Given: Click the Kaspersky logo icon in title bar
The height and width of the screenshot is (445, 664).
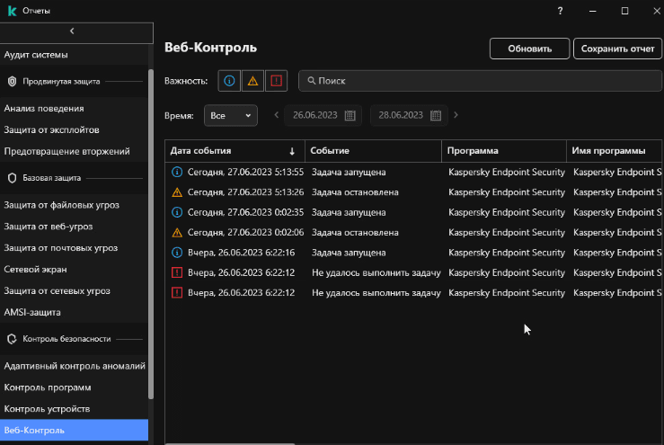Looking at the screenshot, I should click(x=12, y=11).
